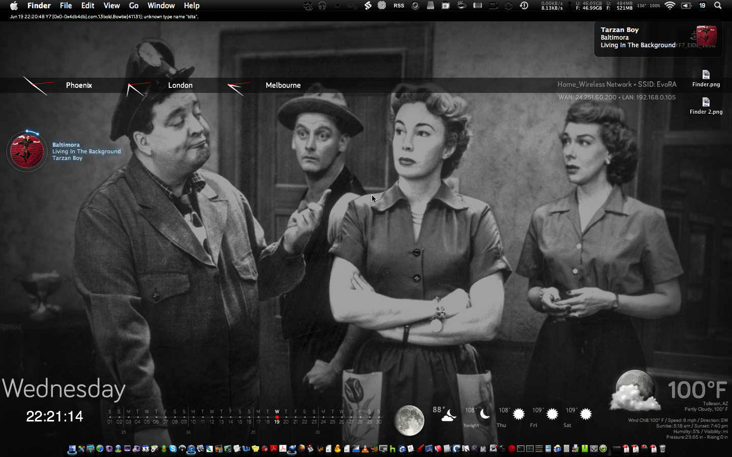Click the partly cloudy moon weather icon
732x457 pixels.
click(635, 390)
